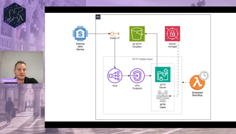236x134 pixels.
Task: Click the 'Secret manager' text label
Action: (172, 45)
